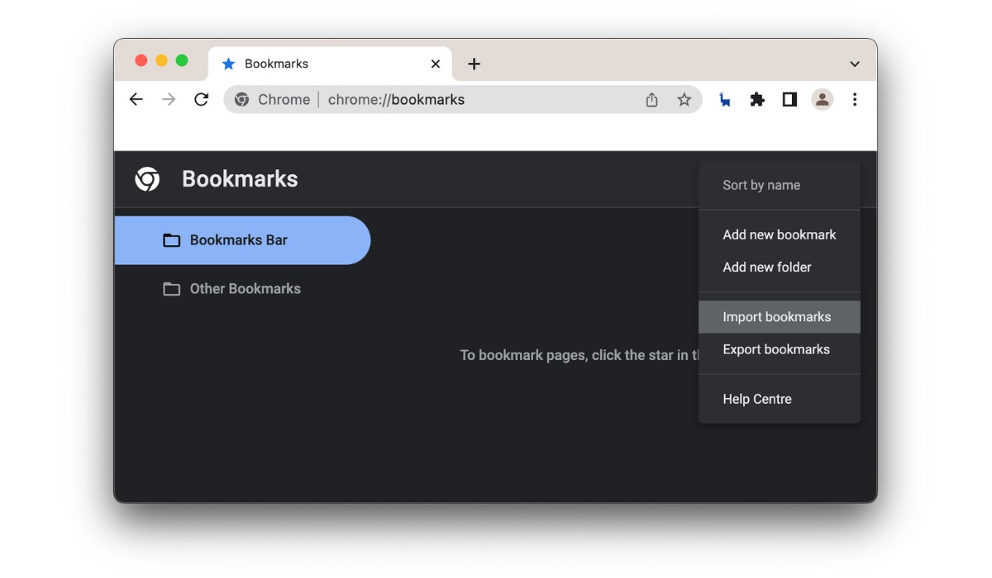
Task: Open Chrome's three-dot menu
Action: (x=855, y=100)
